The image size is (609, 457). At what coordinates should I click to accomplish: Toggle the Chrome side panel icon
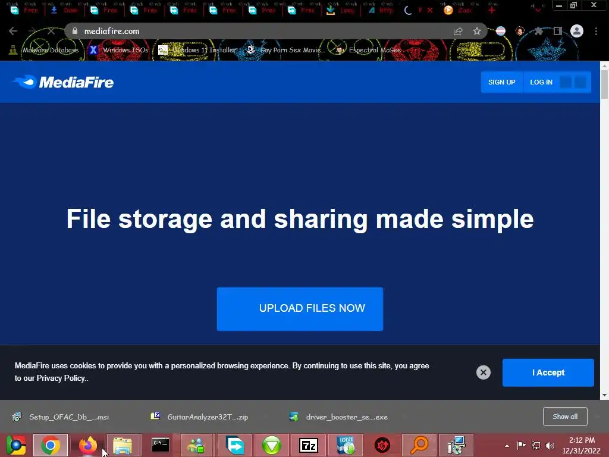tap(558, 31)
